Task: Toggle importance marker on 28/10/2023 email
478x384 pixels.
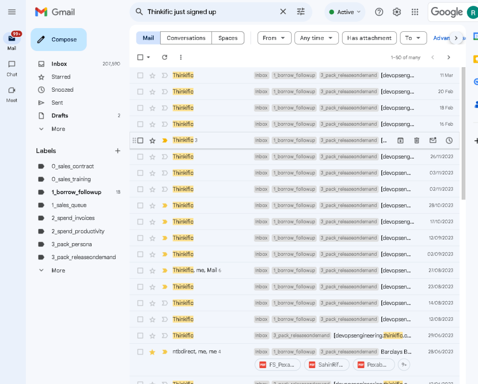Action: [x=164, y=205]
